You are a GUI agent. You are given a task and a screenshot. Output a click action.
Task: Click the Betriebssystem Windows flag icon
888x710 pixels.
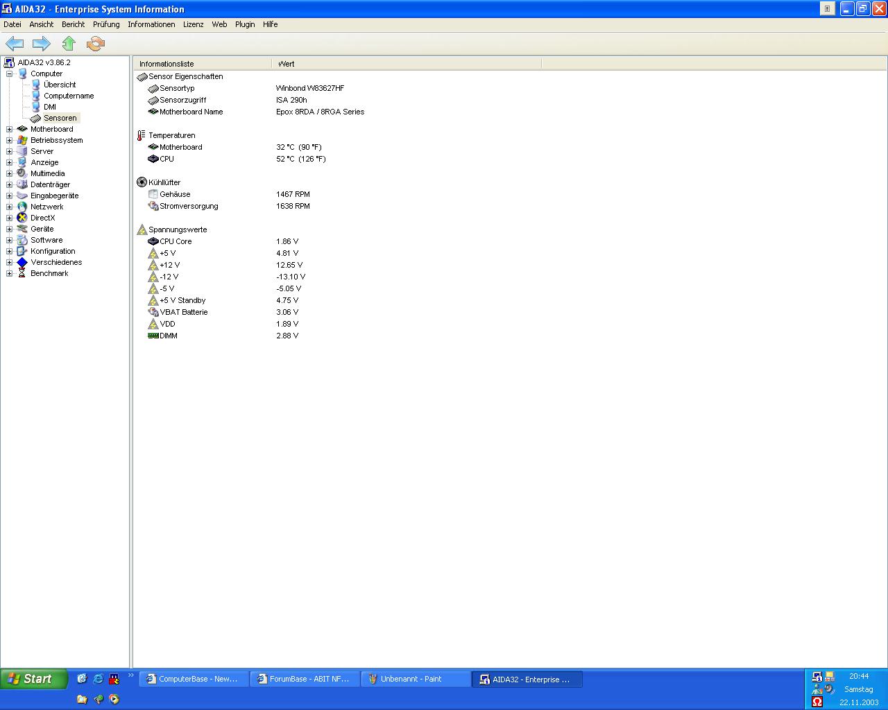click(x=22, y=140)
